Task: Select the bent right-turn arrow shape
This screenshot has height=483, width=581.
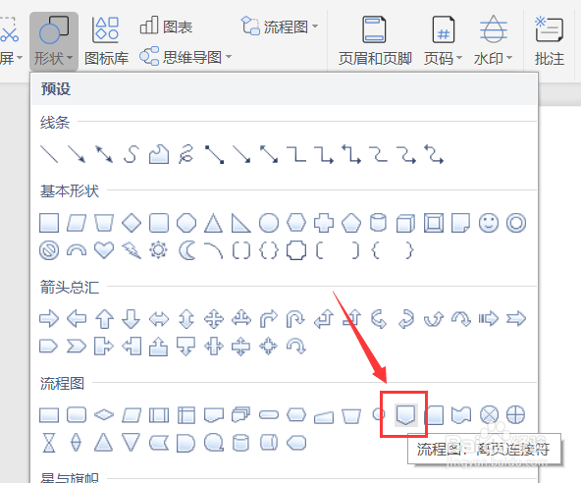Action: click(269, 319)
